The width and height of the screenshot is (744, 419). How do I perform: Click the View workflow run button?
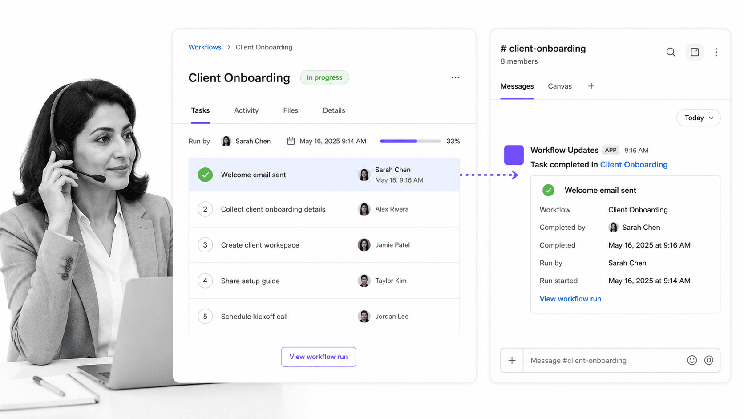pos(319,357)
